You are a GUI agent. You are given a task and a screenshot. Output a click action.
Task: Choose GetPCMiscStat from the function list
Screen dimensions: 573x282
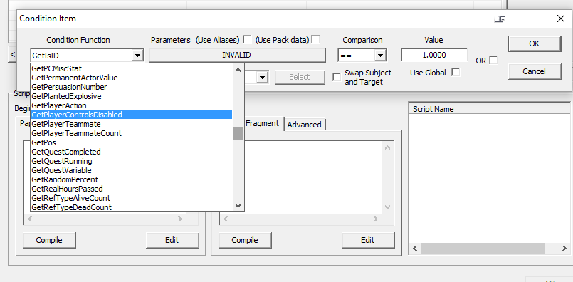pyautogui.click(x=131, y=68)
